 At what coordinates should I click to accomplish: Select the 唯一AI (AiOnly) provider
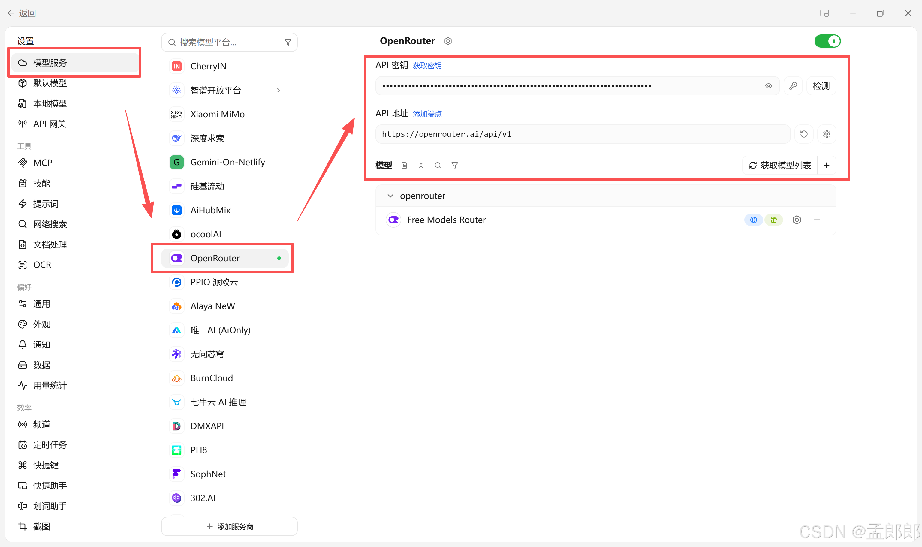click(x=225, y=330)
